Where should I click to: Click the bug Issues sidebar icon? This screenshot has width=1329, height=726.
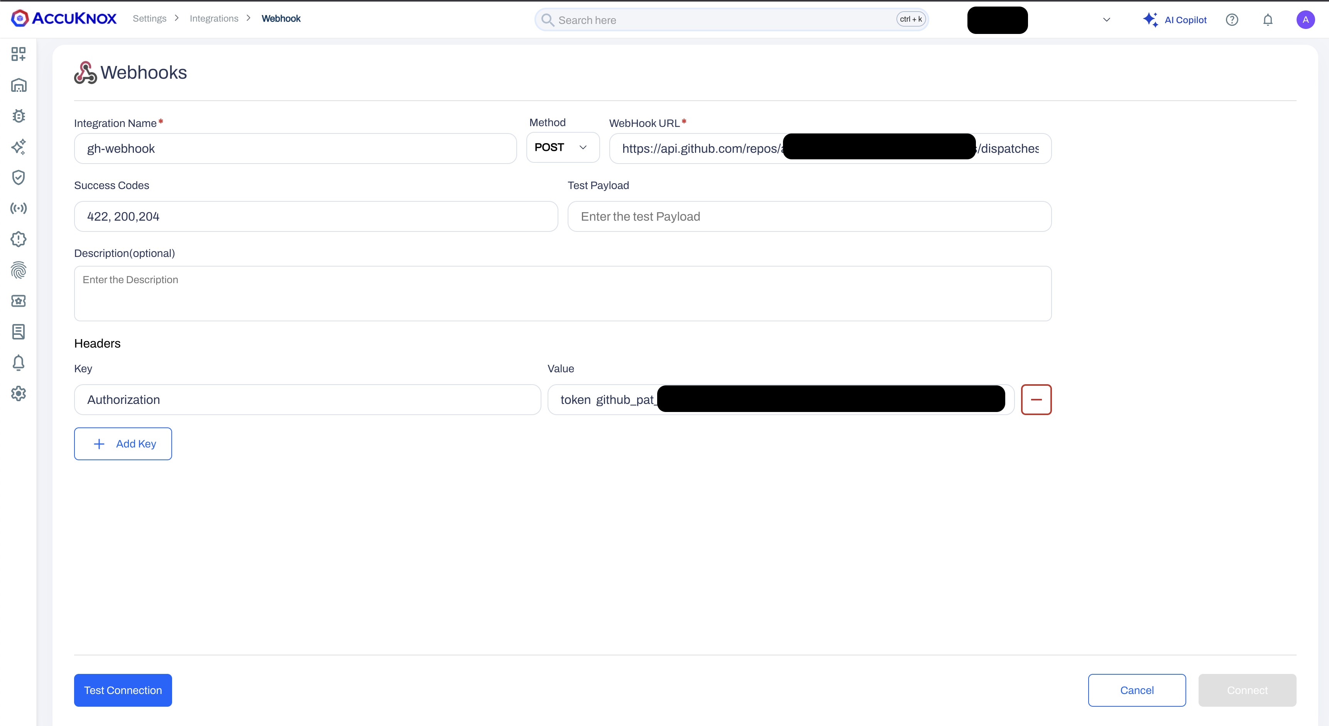pos(19,116)
